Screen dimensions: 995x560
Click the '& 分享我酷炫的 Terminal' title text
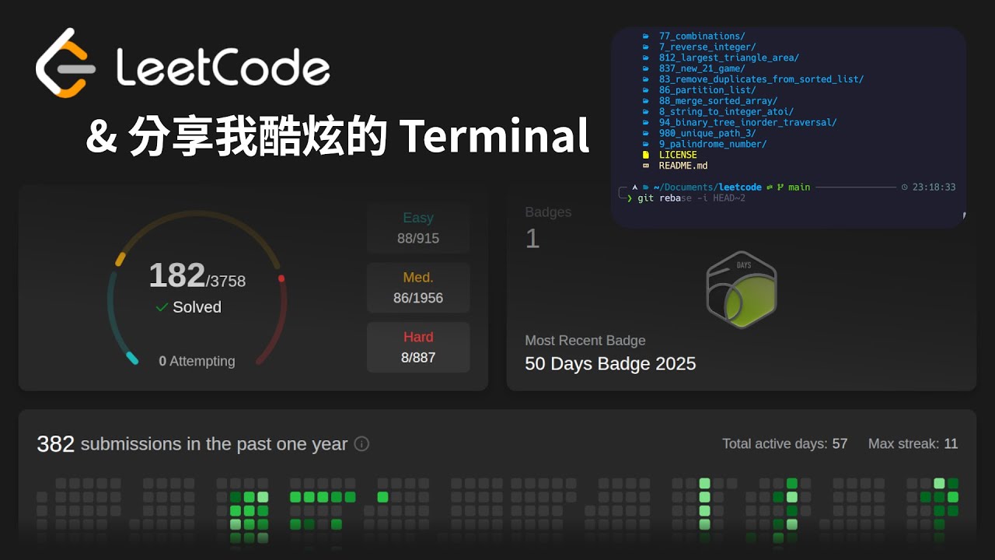click(337, 136)
